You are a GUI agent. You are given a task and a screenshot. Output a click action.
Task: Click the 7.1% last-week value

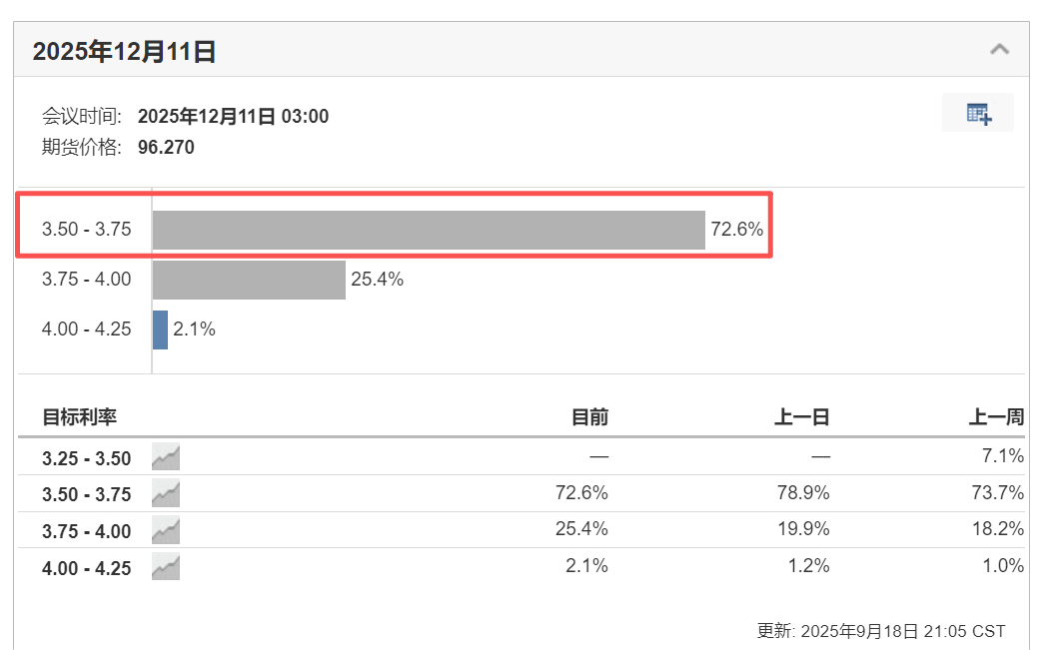point(1003,455)
